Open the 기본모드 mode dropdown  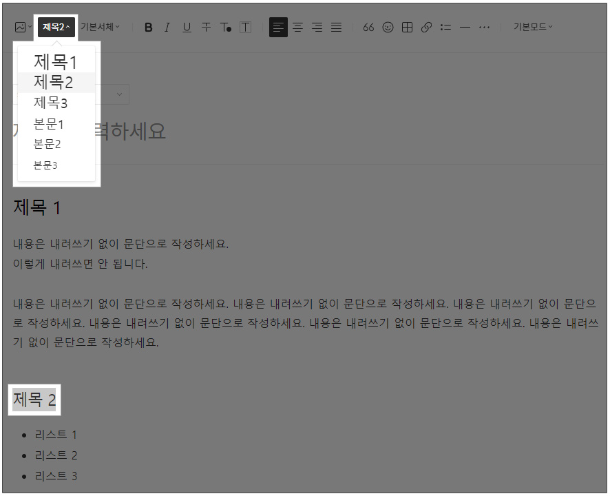(533, 27)
